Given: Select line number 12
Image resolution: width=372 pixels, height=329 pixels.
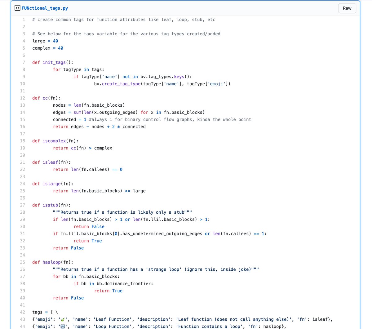Looking at the screenshot, I should pyautogui.click(x=23, y=98).
